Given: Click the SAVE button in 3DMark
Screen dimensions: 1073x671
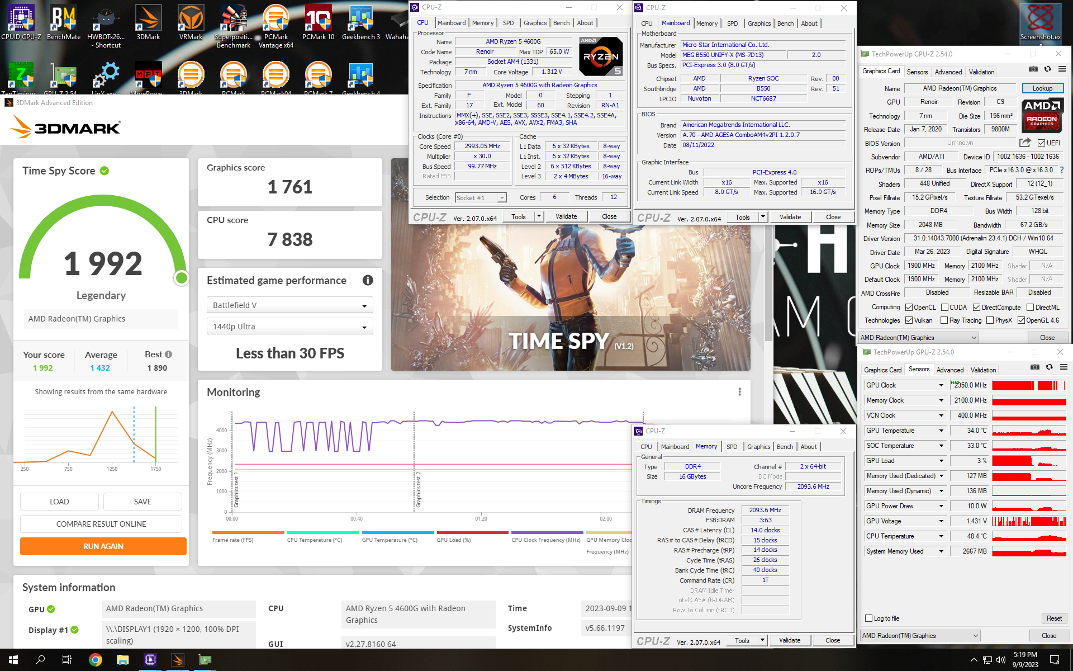Looking at the screenshot, I should (143, 502).
